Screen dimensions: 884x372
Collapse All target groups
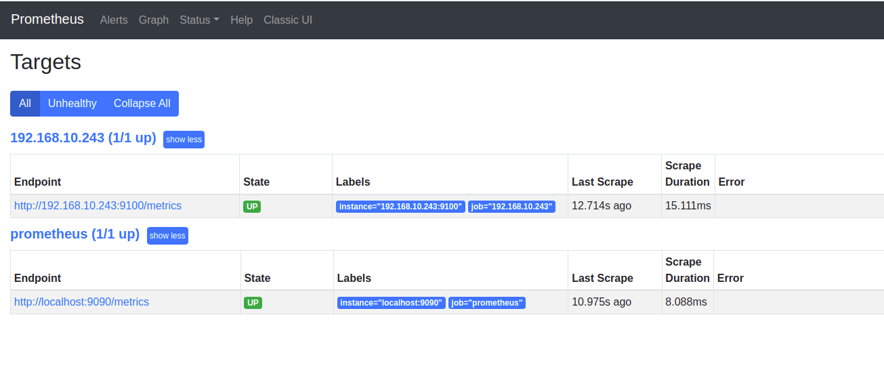tap(142, 104)
